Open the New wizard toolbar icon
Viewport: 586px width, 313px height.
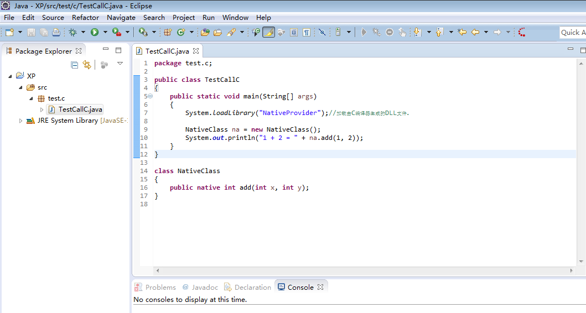[x=9, y=33]
